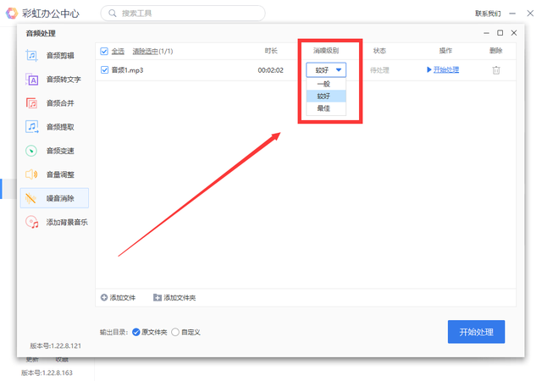Screen dimensions: 542x381
Task: Click the 音频转文字 icon in sidebar
Action: click(x=31, y=80)
